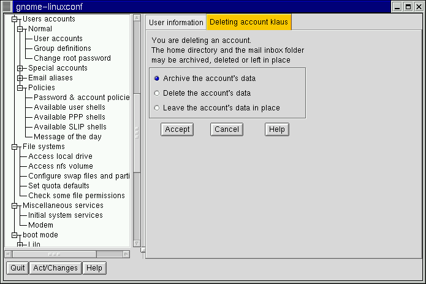
Task: Collapse the Users accounts tree node
Action: (x=13, y=19)
